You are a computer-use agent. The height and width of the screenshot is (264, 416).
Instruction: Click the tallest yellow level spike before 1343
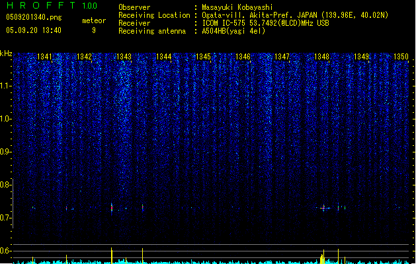pyautogui.click(x=112, y=256)
